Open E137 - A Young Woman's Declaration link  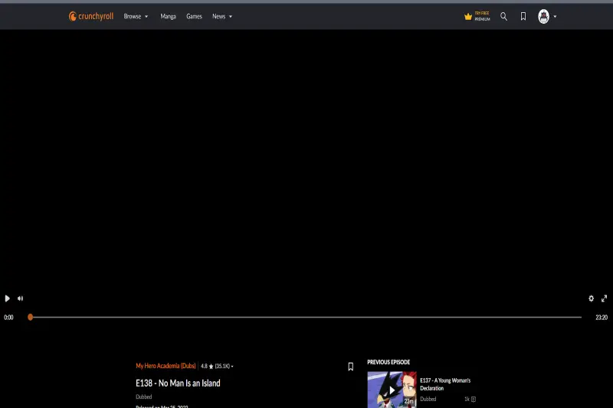(445, 384)
